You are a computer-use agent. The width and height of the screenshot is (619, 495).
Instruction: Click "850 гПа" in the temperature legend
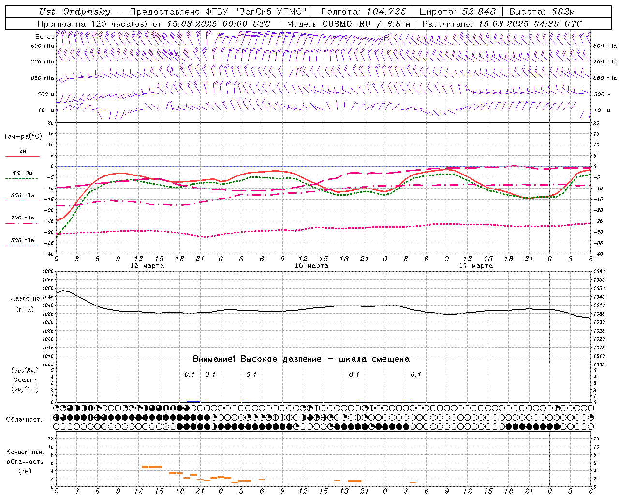click(22, 196)
